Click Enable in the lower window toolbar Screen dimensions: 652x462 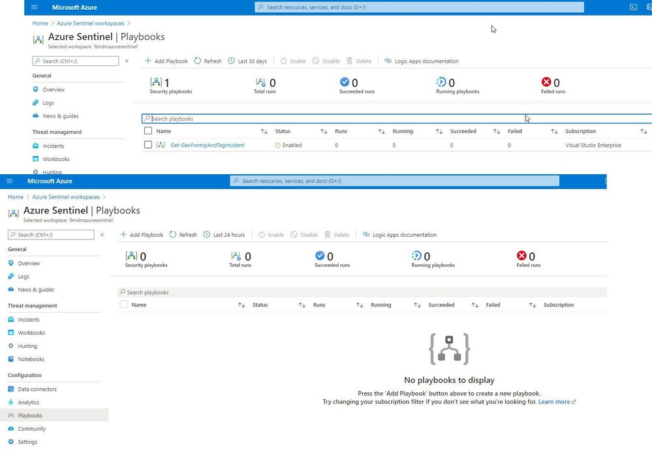[x=271, y=235]
